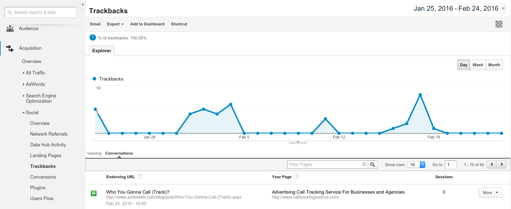Collapse the sidebar with the arrow handle
Screen dimensions: 511x209
coord(83,5)
